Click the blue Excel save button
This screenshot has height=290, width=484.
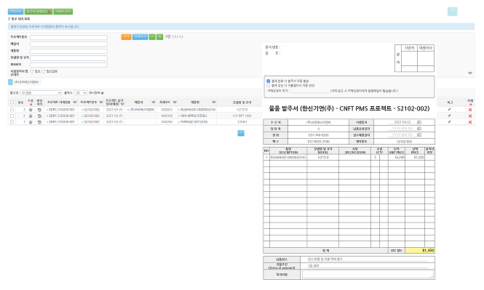click(15, 12)
